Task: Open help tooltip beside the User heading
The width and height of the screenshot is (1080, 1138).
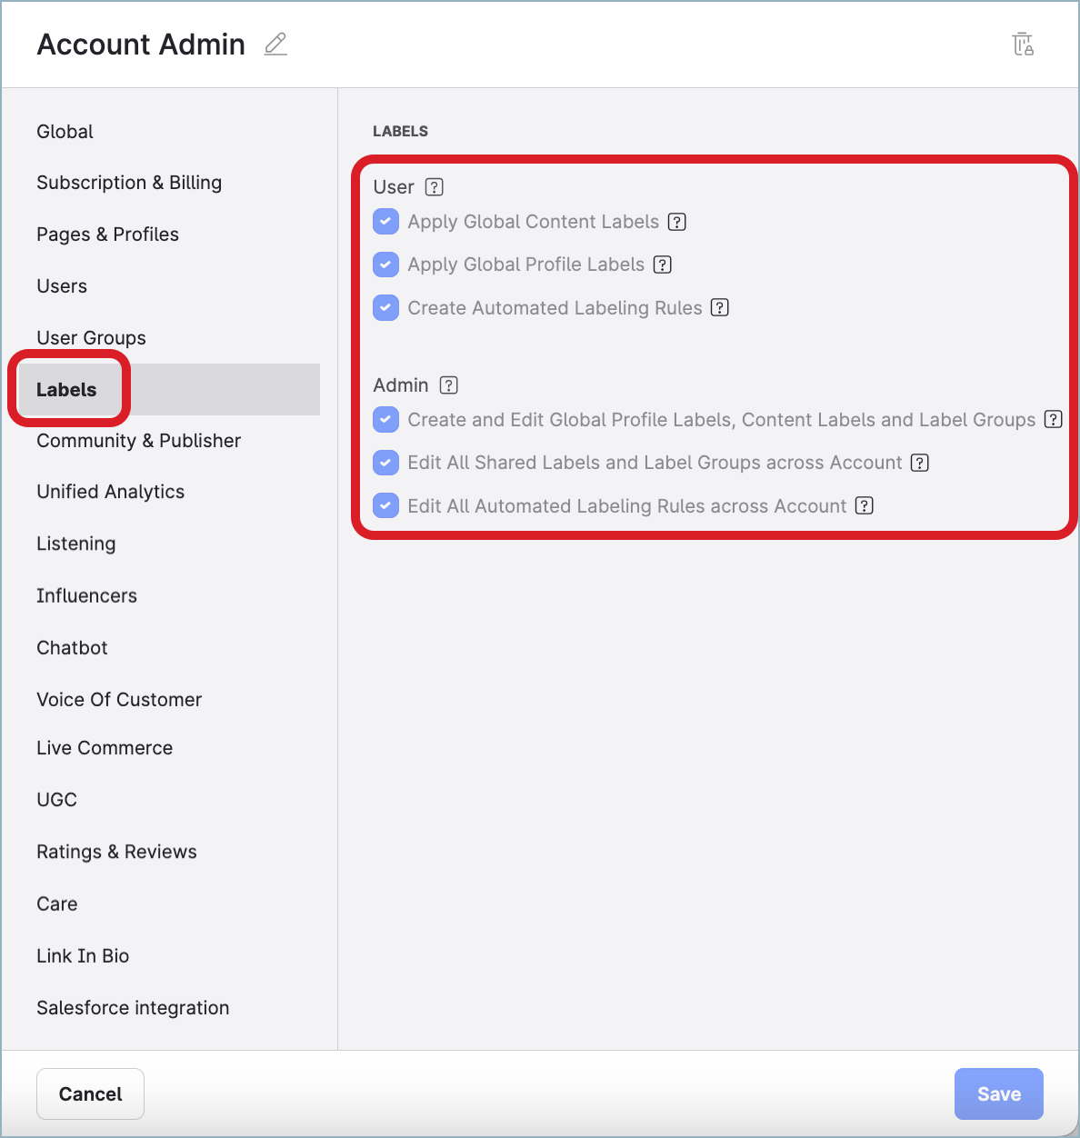Action: [435, 187]
